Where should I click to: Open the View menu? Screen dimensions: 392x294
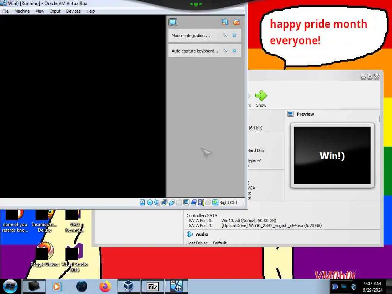40,11
